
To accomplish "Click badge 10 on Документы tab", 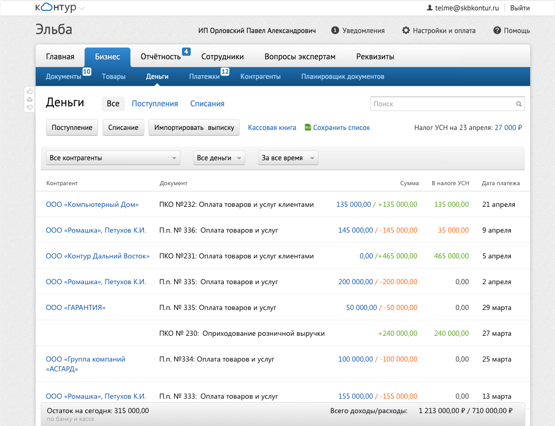I will pos(87,72).
